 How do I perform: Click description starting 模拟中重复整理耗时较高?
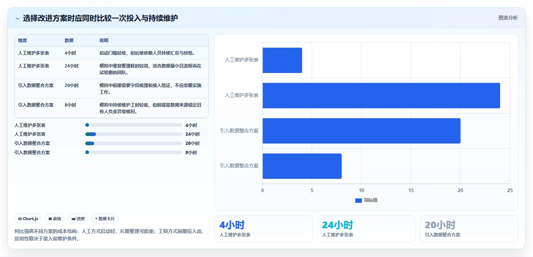pos(150,69)
